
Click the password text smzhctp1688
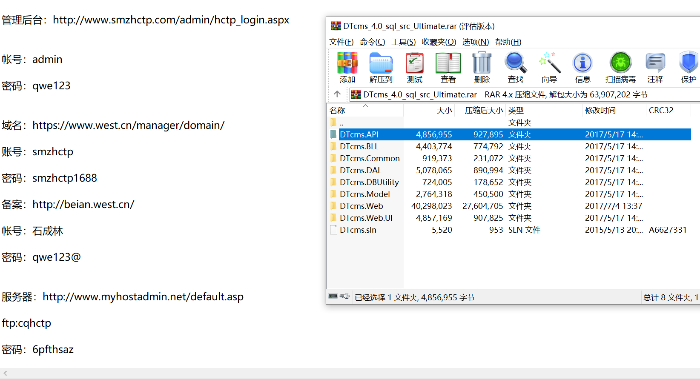click(65, 178)
